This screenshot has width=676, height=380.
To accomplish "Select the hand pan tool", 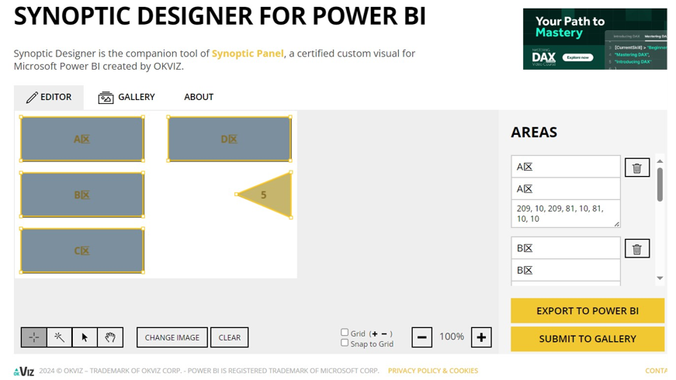I will (110, 337).
